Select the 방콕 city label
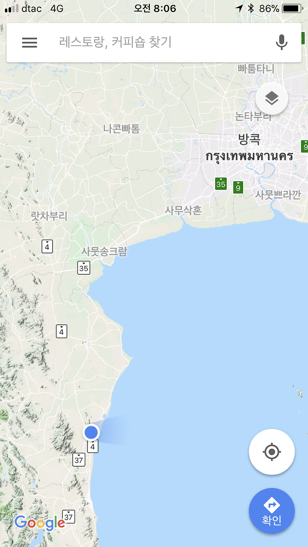Screen dimensions: 308x547 point(249,139)
